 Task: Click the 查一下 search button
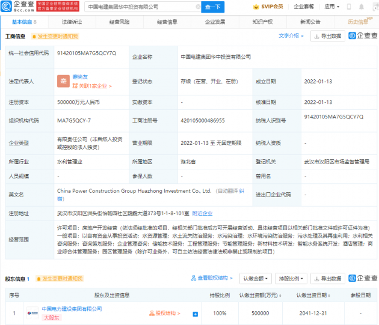212,7
